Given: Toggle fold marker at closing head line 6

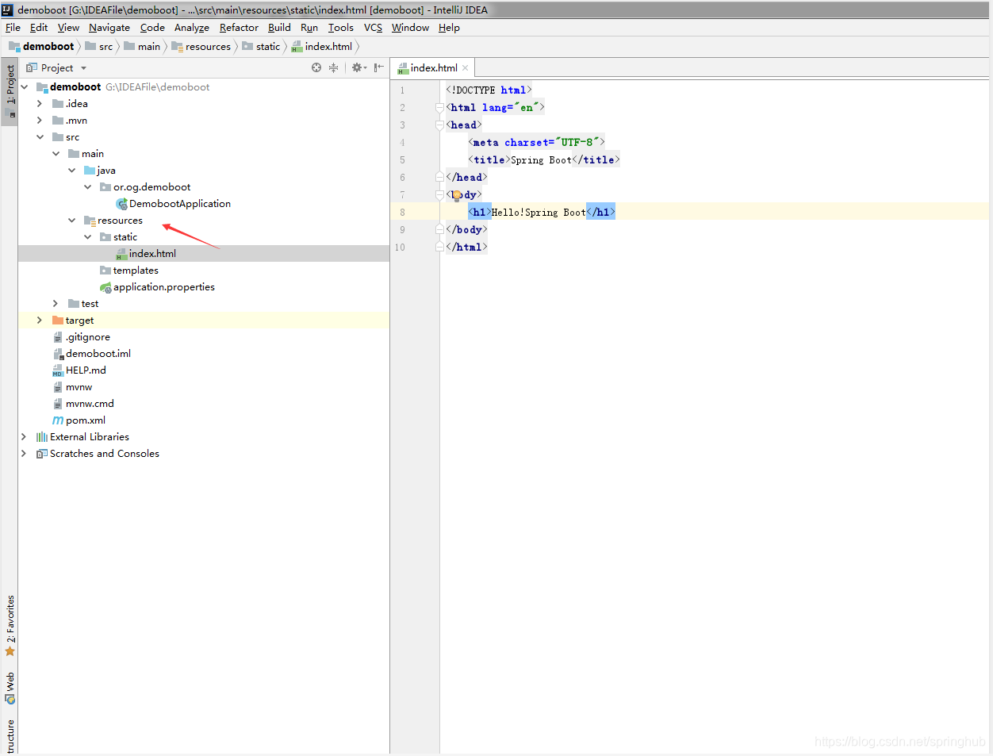Looking at the screenshot, I should (x=439, y=178).
